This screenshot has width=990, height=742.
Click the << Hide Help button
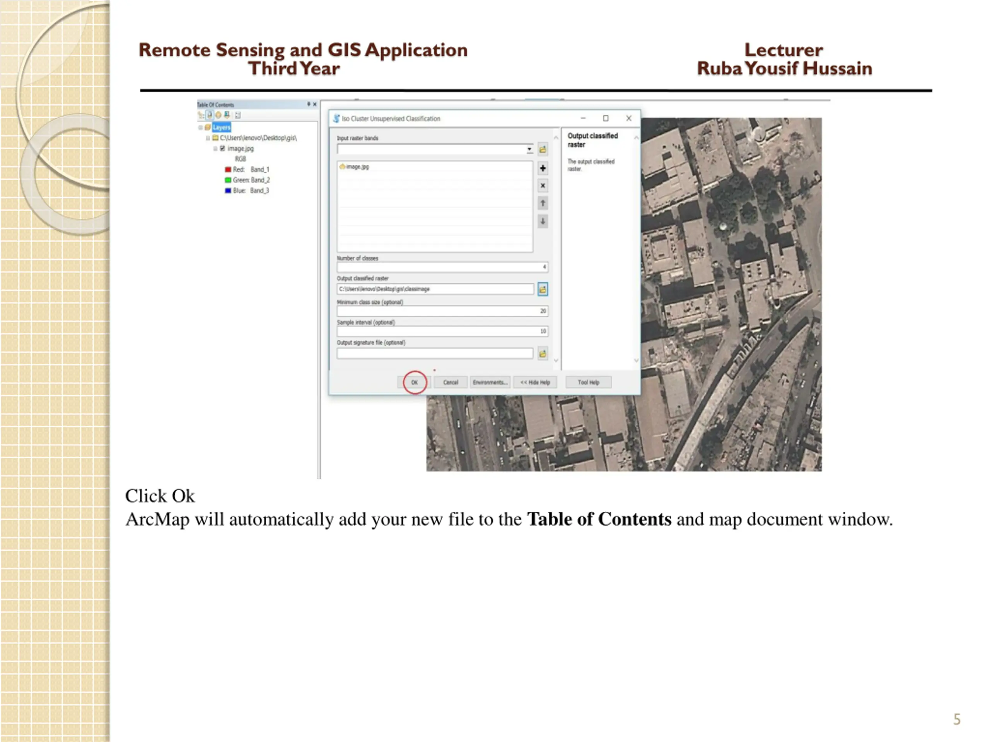(x=535, y=383)
